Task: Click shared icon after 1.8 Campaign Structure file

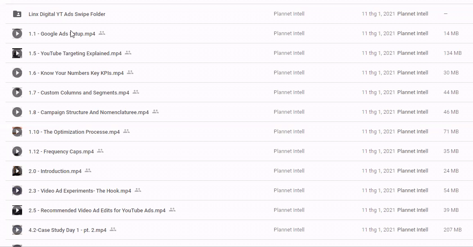Action: 155,112
